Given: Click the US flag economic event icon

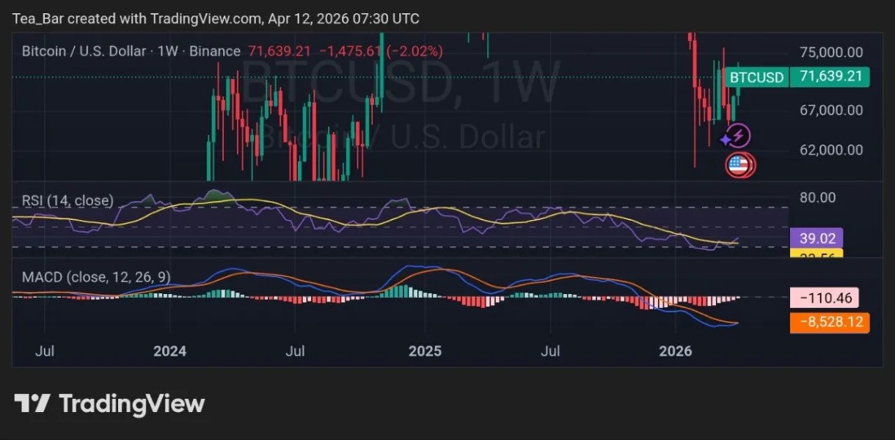Looking at the screenshot, I should [x=738, y=165].
